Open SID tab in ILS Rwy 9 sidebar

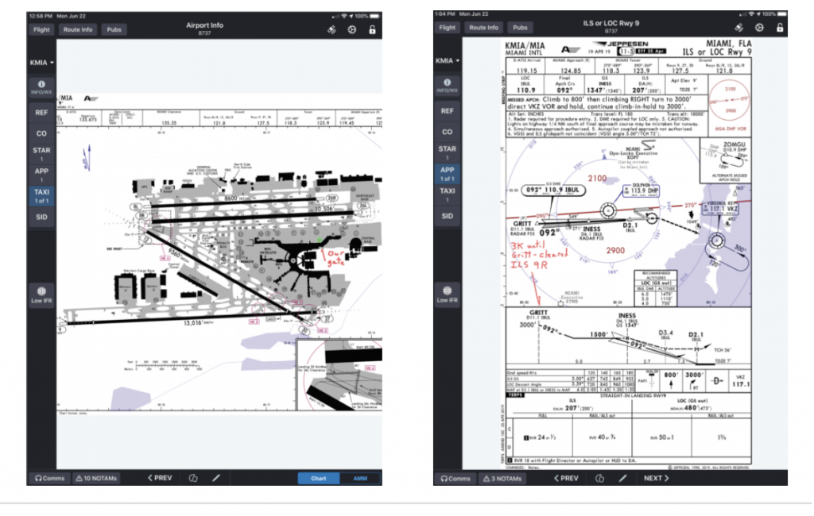(x=447, y=216)
